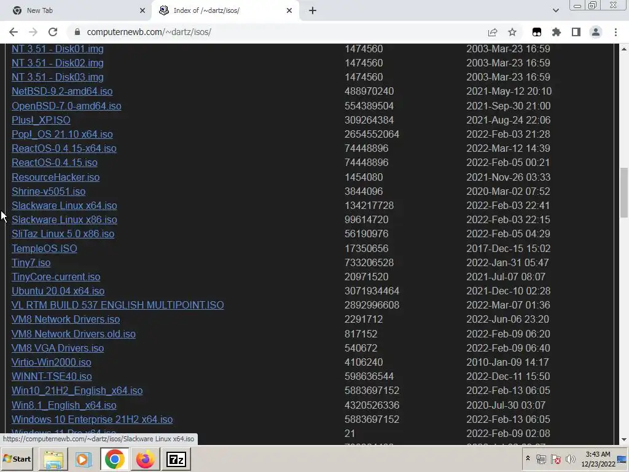This screenshot has height=472, width=629.
Task: Download Windows 10 Enterprise 21H2 x64.iso
Action: click(x=92, y=419)
